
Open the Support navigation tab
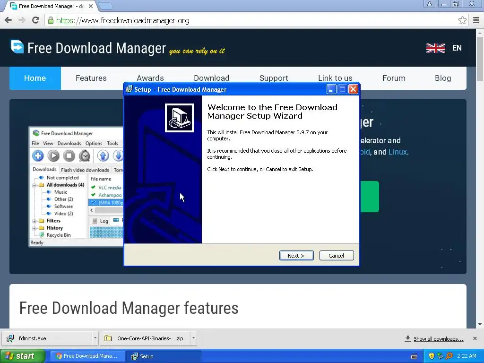tap(274, 78)
